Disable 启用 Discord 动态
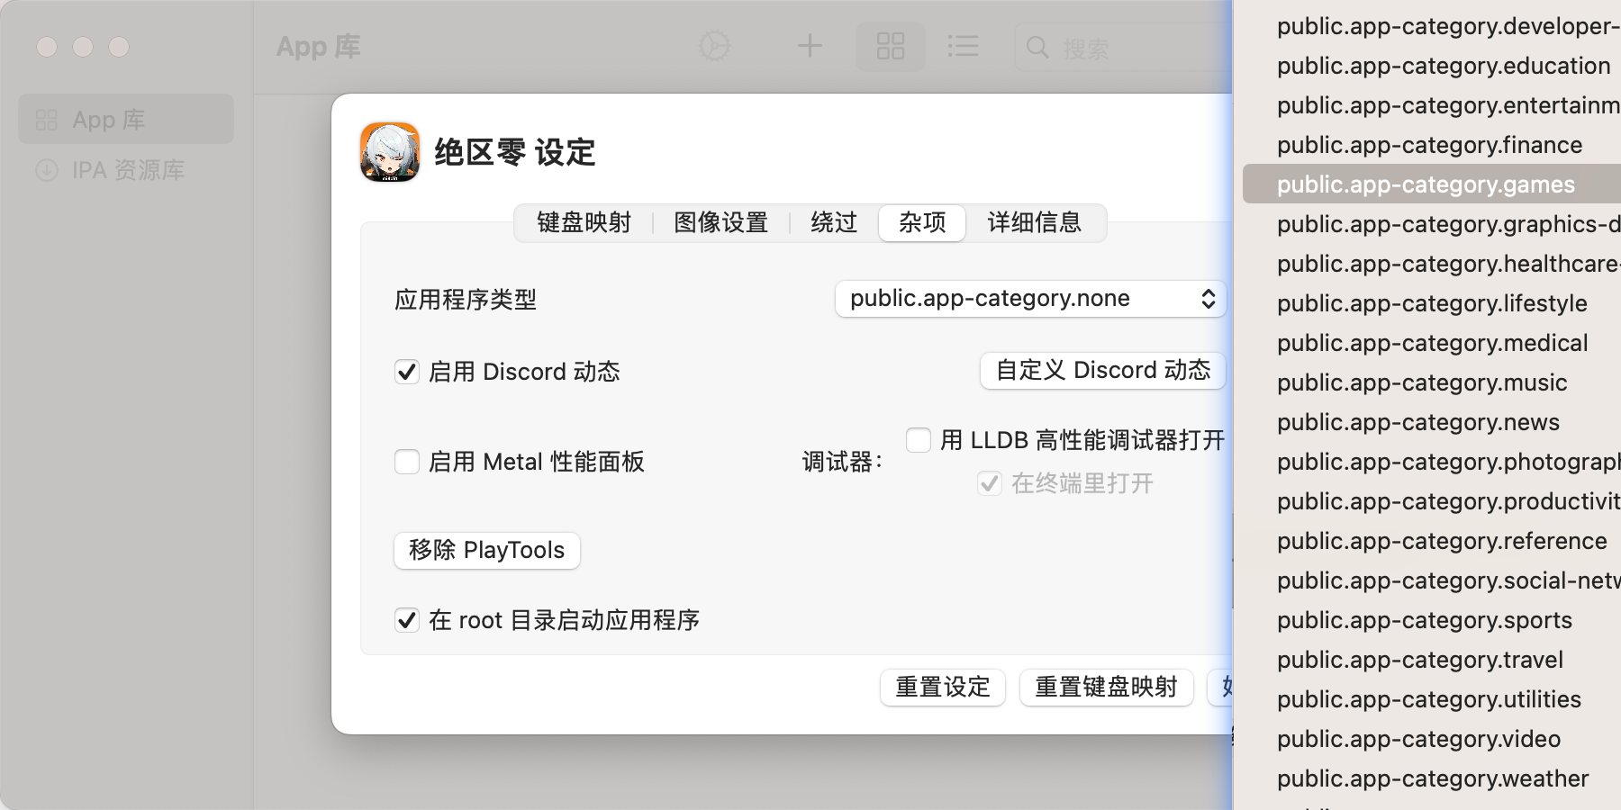 click(407, 371)
